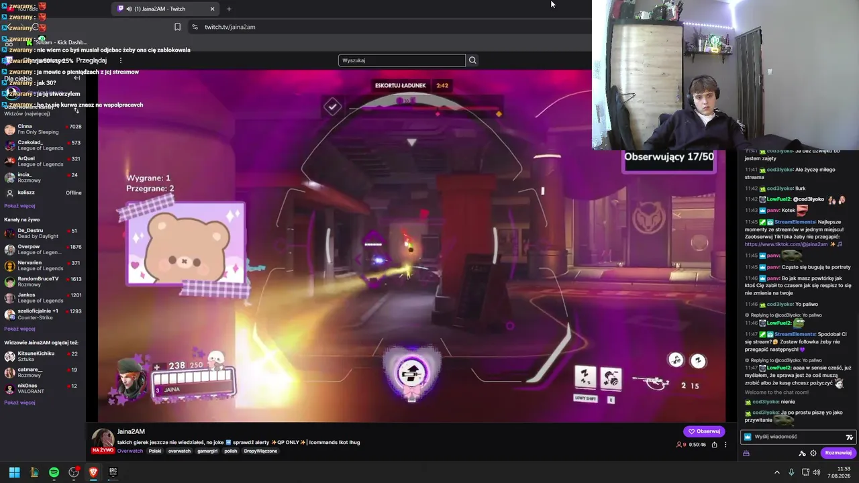Open catmare__ channel
Viewport: 859px width, 483px height.
(43, 372)
